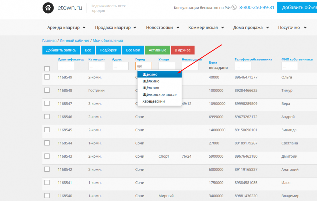Open the Коммерческая dropdown menu
317x201 pixels.
[206, 28]
